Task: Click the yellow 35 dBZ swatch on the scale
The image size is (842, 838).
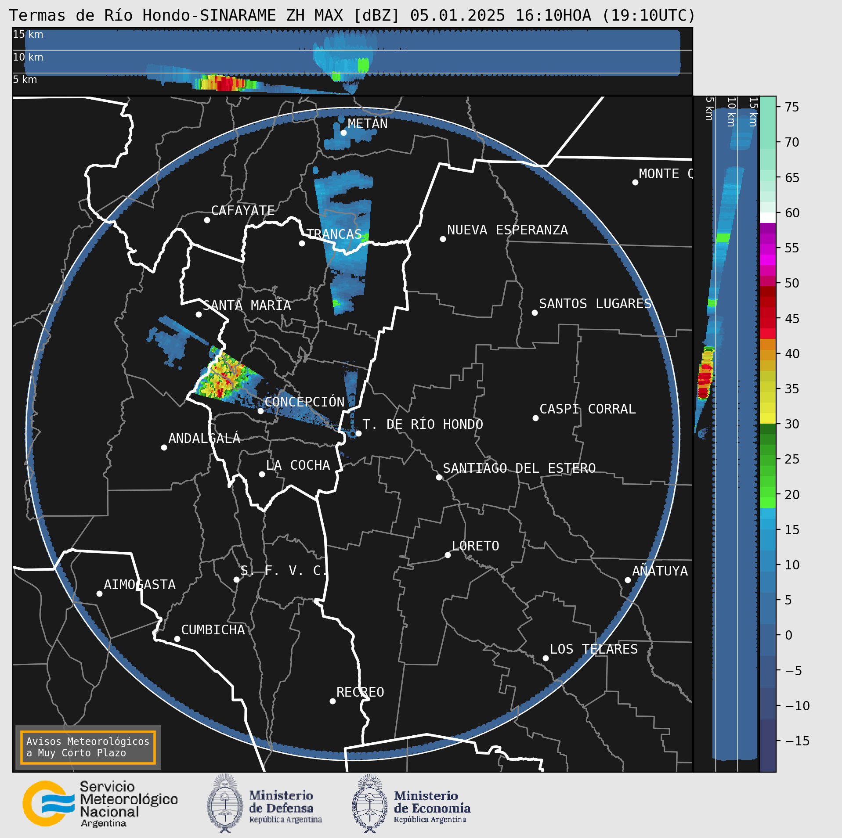Action: [x=768, y=386]
